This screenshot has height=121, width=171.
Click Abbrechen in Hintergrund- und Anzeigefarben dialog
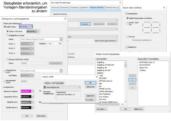[x=41, y=116]
